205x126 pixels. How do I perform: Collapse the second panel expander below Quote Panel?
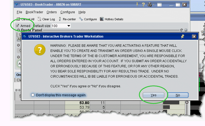click(x=18, y=45)
